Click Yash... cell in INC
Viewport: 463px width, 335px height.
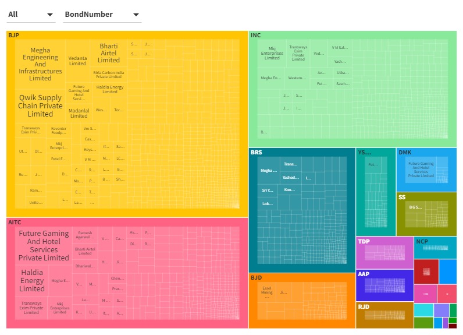pos(340,62)
